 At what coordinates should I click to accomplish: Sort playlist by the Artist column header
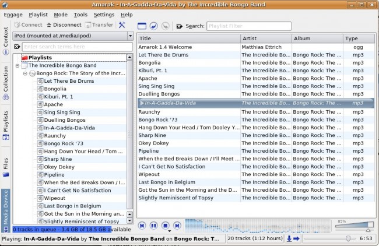266,38
